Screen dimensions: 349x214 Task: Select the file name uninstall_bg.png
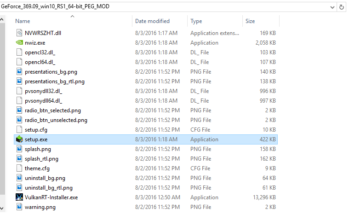[x=45, y=178]
